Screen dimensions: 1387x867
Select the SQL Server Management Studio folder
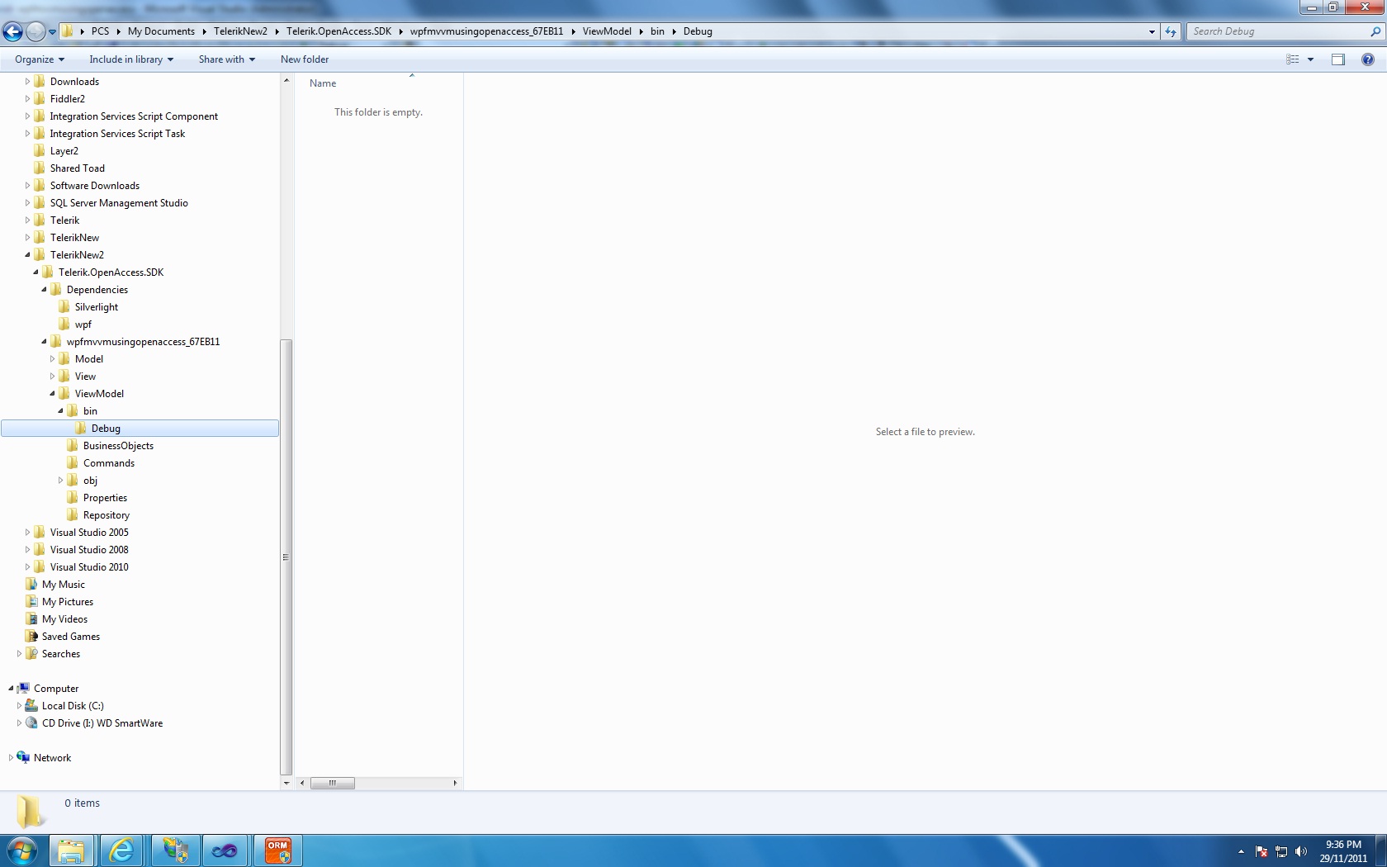coord(119,203)
